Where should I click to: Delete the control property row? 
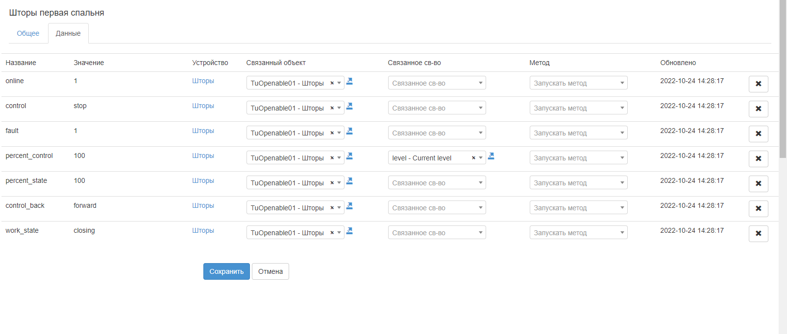[x=758, y=109]
